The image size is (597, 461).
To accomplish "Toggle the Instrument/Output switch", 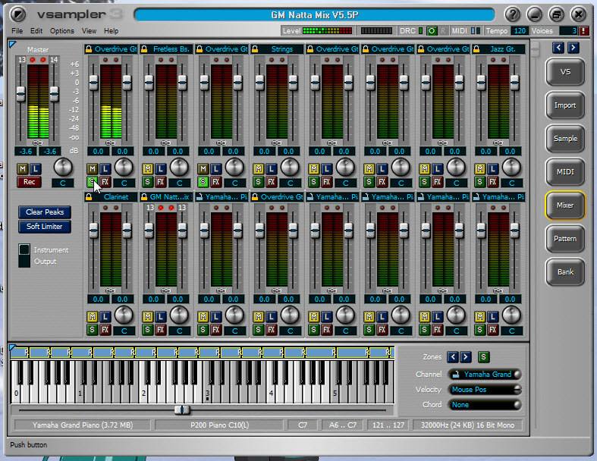I will pos(24,256).
